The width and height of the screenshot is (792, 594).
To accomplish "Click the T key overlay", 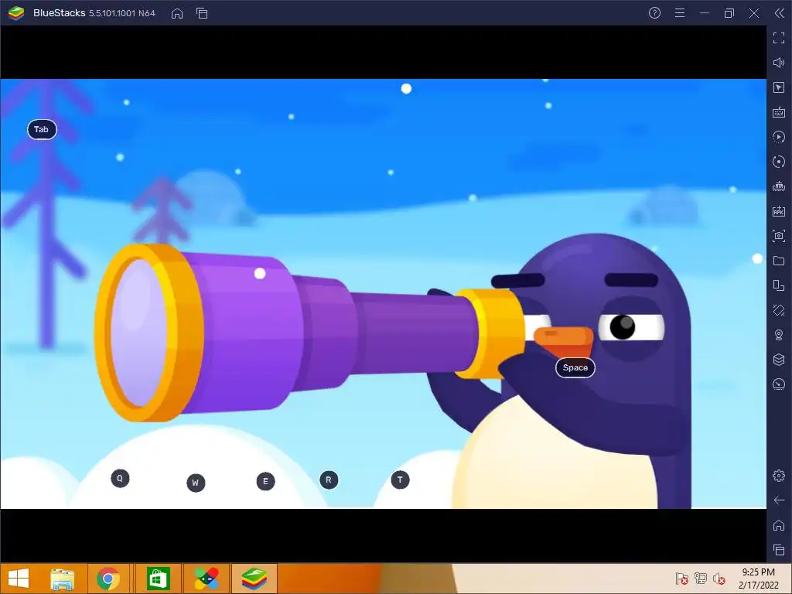I will click(x=400, y=480).
